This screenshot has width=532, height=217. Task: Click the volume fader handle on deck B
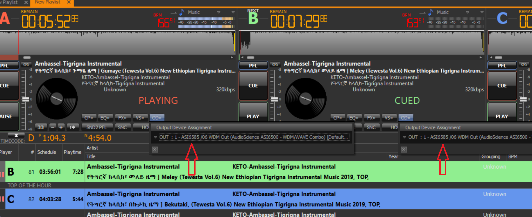pyautogui.click(x=274, y=99)
